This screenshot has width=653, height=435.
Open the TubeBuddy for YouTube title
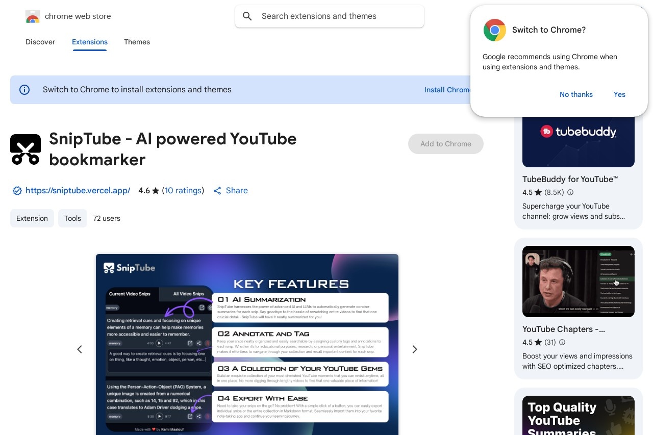(570, 179)
